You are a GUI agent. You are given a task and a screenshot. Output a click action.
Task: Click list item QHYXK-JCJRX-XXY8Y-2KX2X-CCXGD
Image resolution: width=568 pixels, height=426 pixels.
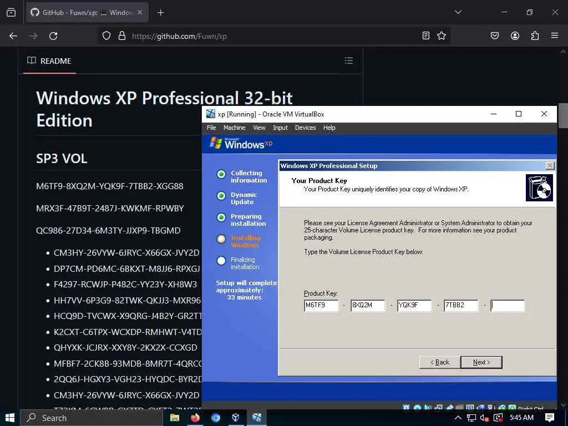pyautogui.click(x=125, y=347)
